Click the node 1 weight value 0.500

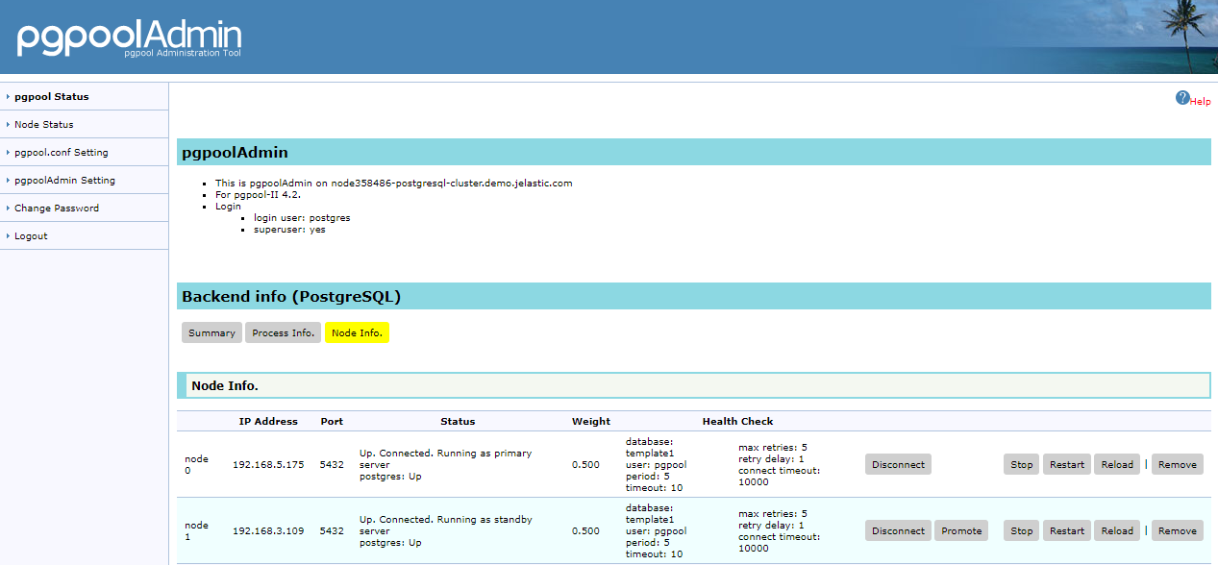(x=585, y=530)
